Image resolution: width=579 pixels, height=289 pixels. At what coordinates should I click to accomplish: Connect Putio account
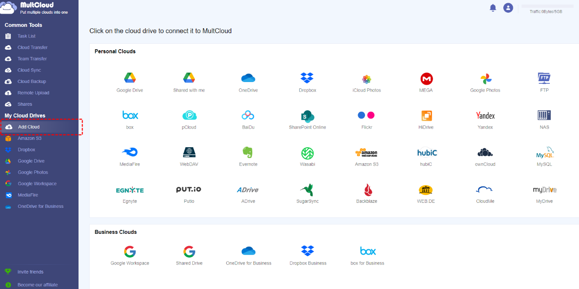[189, 194]
